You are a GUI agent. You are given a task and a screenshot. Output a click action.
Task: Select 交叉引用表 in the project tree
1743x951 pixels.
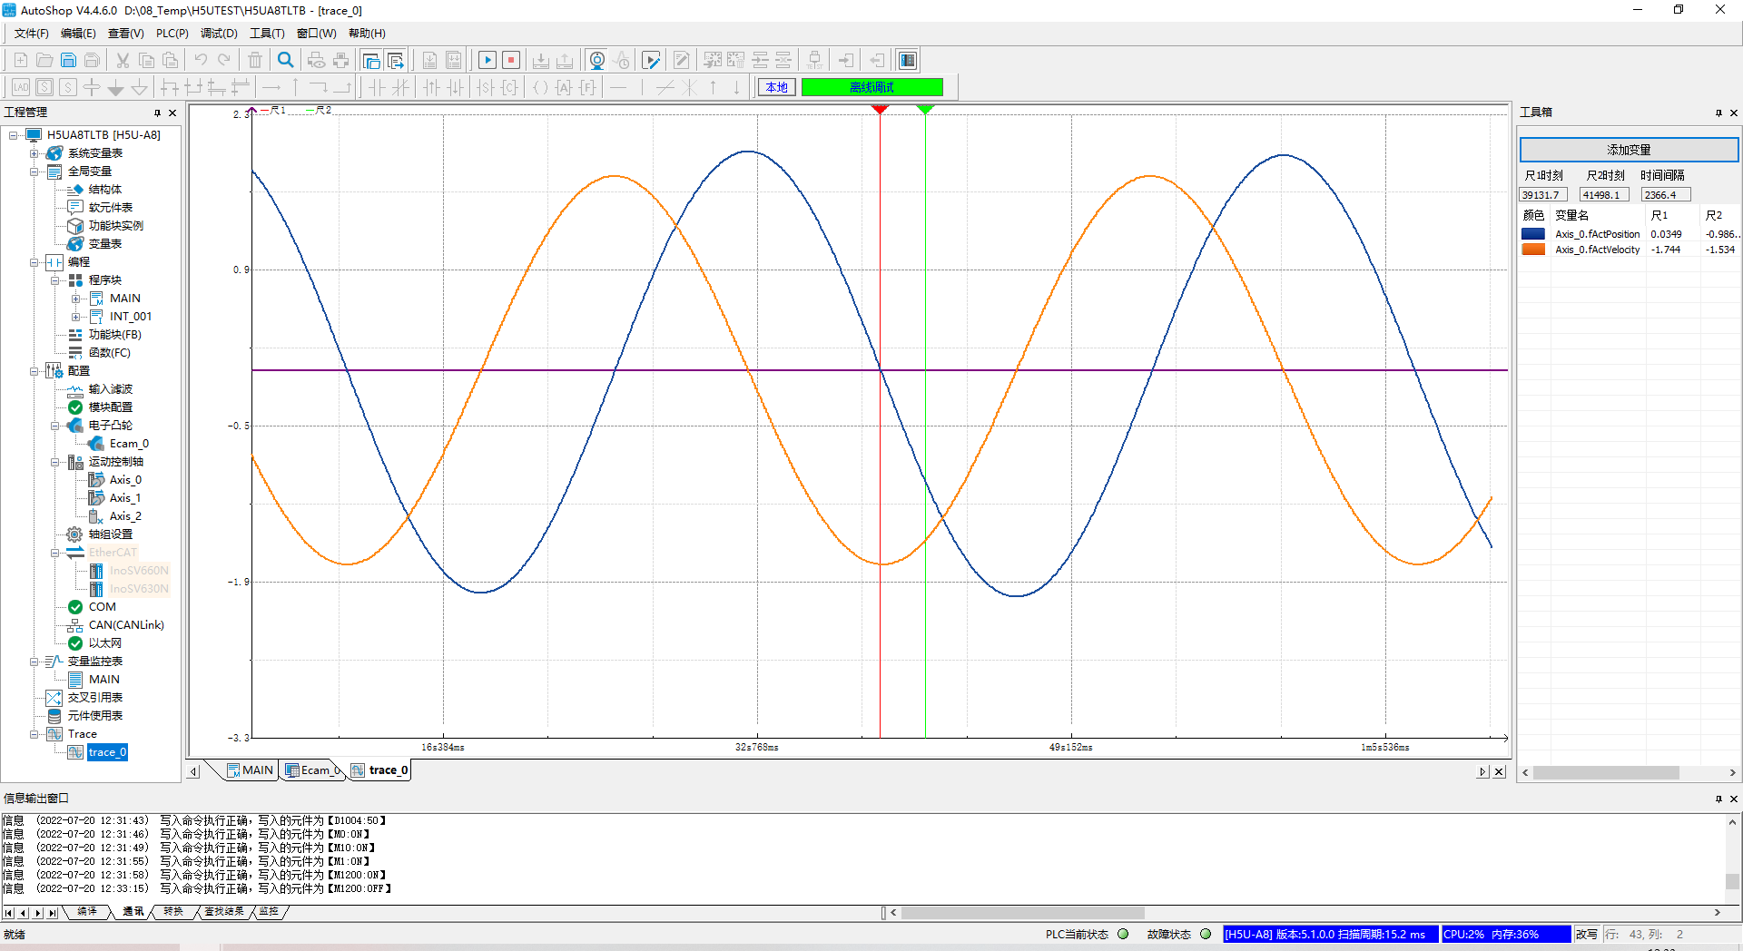click(95, 698)
